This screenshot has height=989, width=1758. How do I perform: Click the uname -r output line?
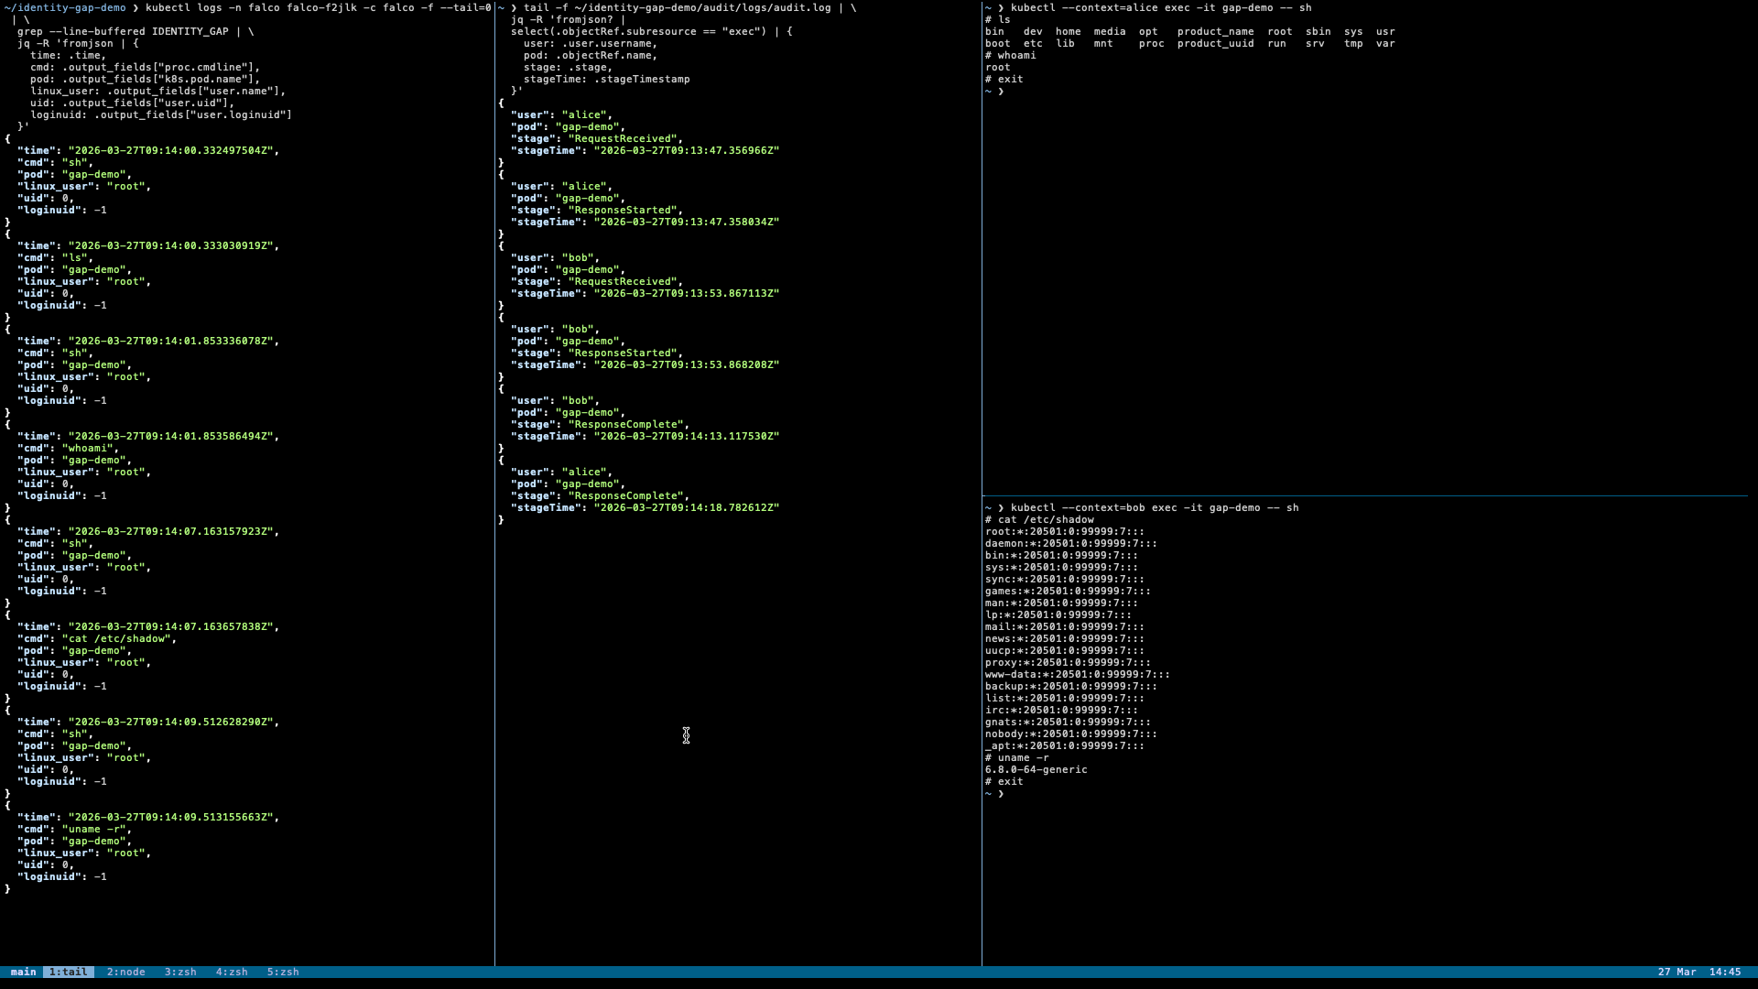[1036, 769]
